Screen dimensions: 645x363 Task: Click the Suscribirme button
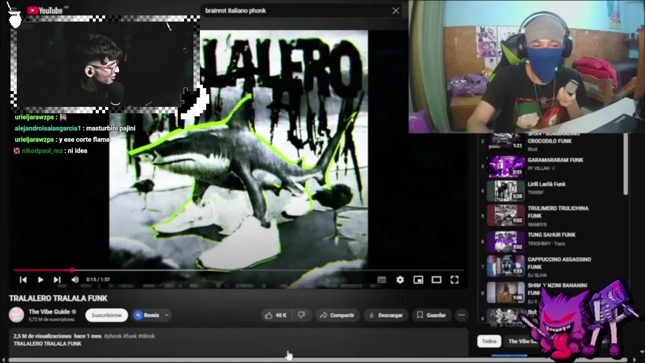[106, 315]
